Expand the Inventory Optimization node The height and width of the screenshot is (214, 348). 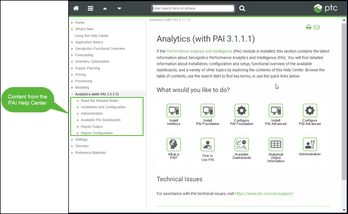pos(72,62)
